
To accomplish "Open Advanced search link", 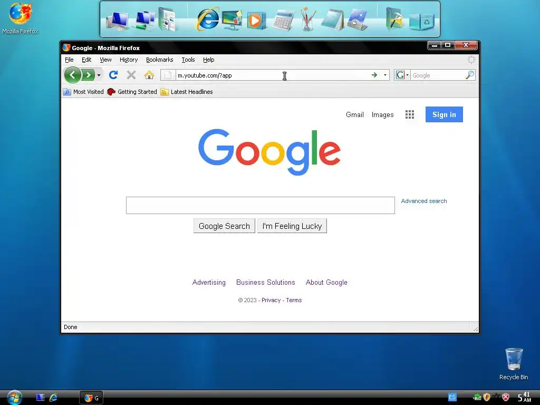I will tap(423, 201).
